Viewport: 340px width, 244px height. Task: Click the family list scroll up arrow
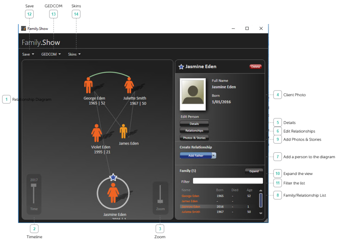tap(261, 190)
